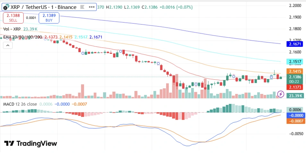Viewport: 306px width, 153px height.
Task: Click the MACD histogram value 0.0006 in legend
Action: tap(46, 104)
